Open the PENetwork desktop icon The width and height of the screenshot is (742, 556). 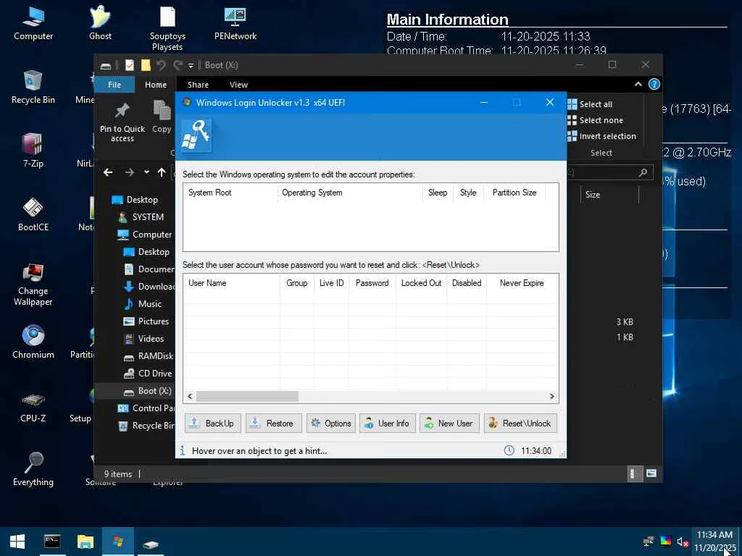pos(235,24)
